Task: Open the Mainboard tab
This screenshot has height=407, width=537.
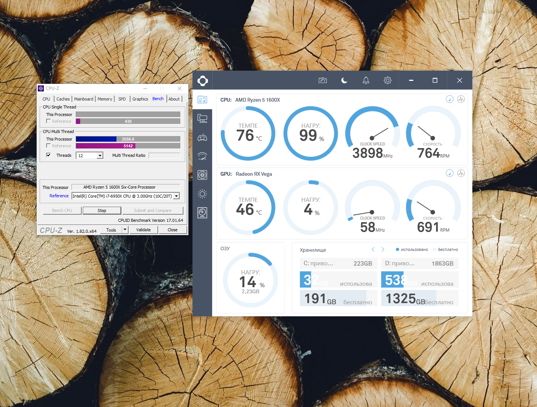Action: pos(84,99)
